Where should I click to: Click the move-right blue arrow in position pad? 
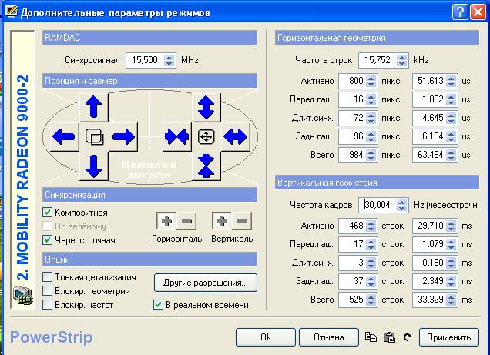123,137
